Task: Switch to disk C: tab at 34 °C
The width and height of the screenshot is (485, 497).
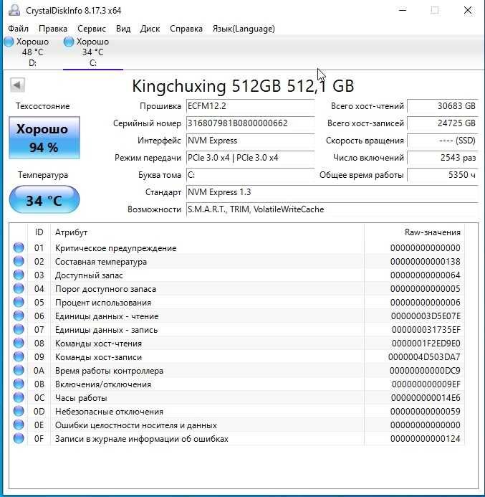Action: (x=92, y=52)
